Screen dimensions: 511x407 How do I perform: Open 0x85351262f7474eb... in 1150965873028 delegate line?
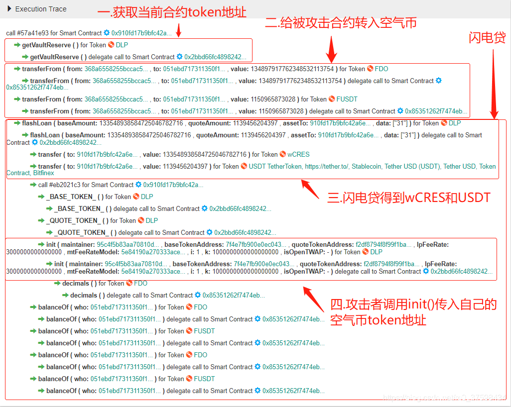436,111
